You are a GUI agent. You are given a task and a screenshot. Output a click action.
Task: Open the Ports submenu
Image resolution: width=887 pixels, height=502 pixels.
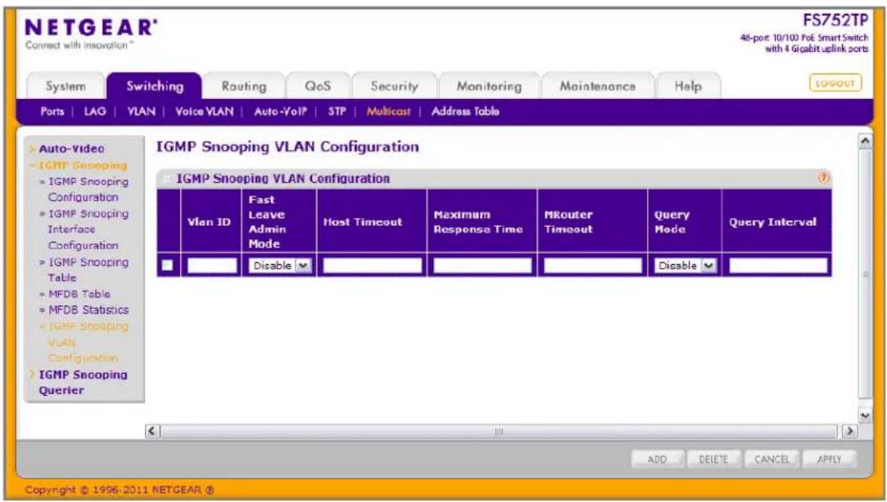(52, 112)
